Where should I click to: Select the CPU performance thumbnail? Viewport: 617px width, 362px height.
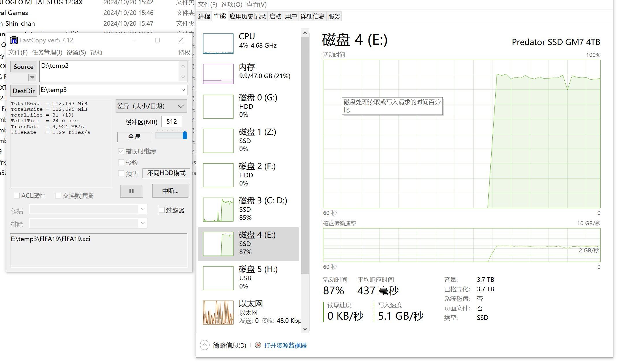pyautogui.click(x=218, y=44)
